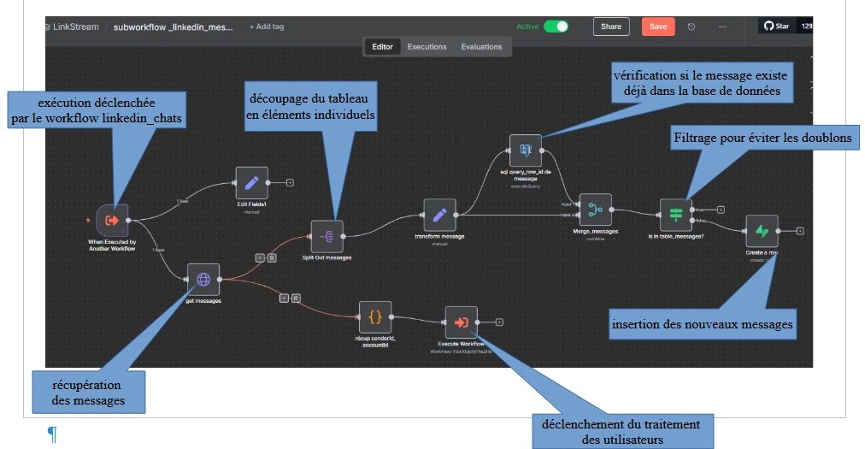The width and height of the screenshot is (865, 449).
Task: Select the 'Split Out messages' node
Action: click(327, 236)
